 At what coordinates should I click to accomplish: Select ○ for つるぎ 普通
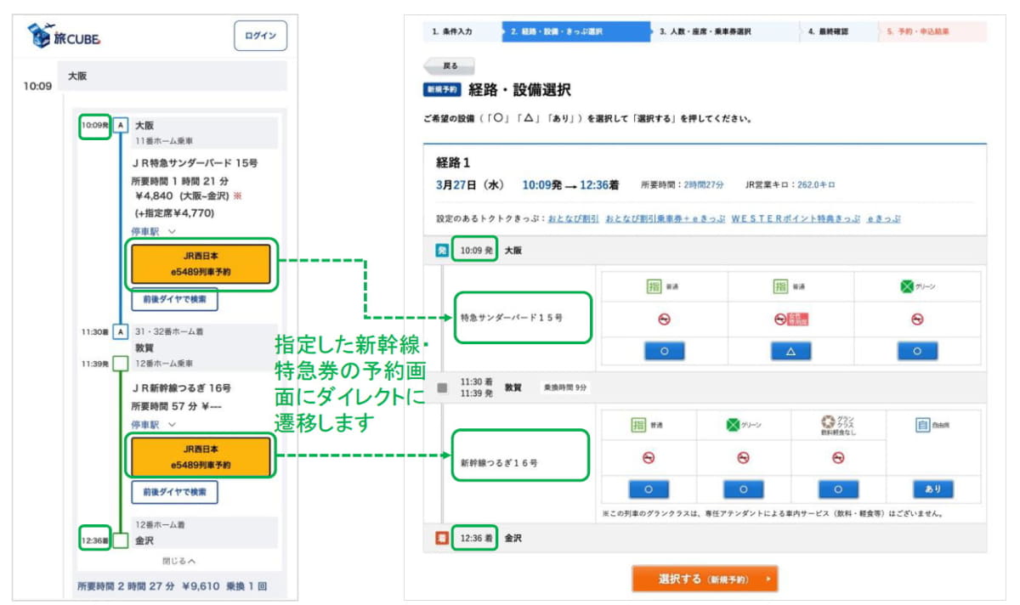coord(649,489)
